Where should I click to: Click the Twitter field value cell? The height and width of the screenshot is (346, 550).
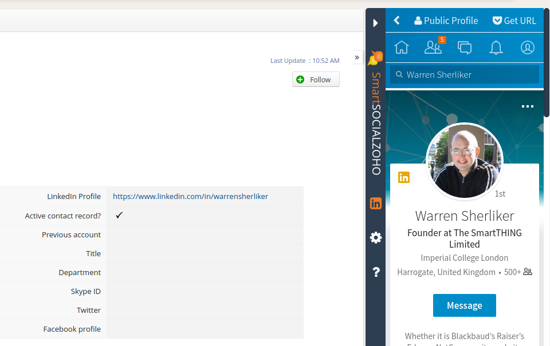(205, 311)
